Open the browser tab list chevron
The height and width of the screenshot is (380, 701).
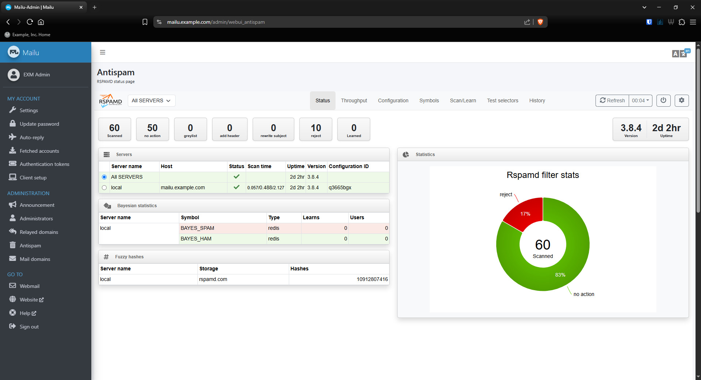644,7
